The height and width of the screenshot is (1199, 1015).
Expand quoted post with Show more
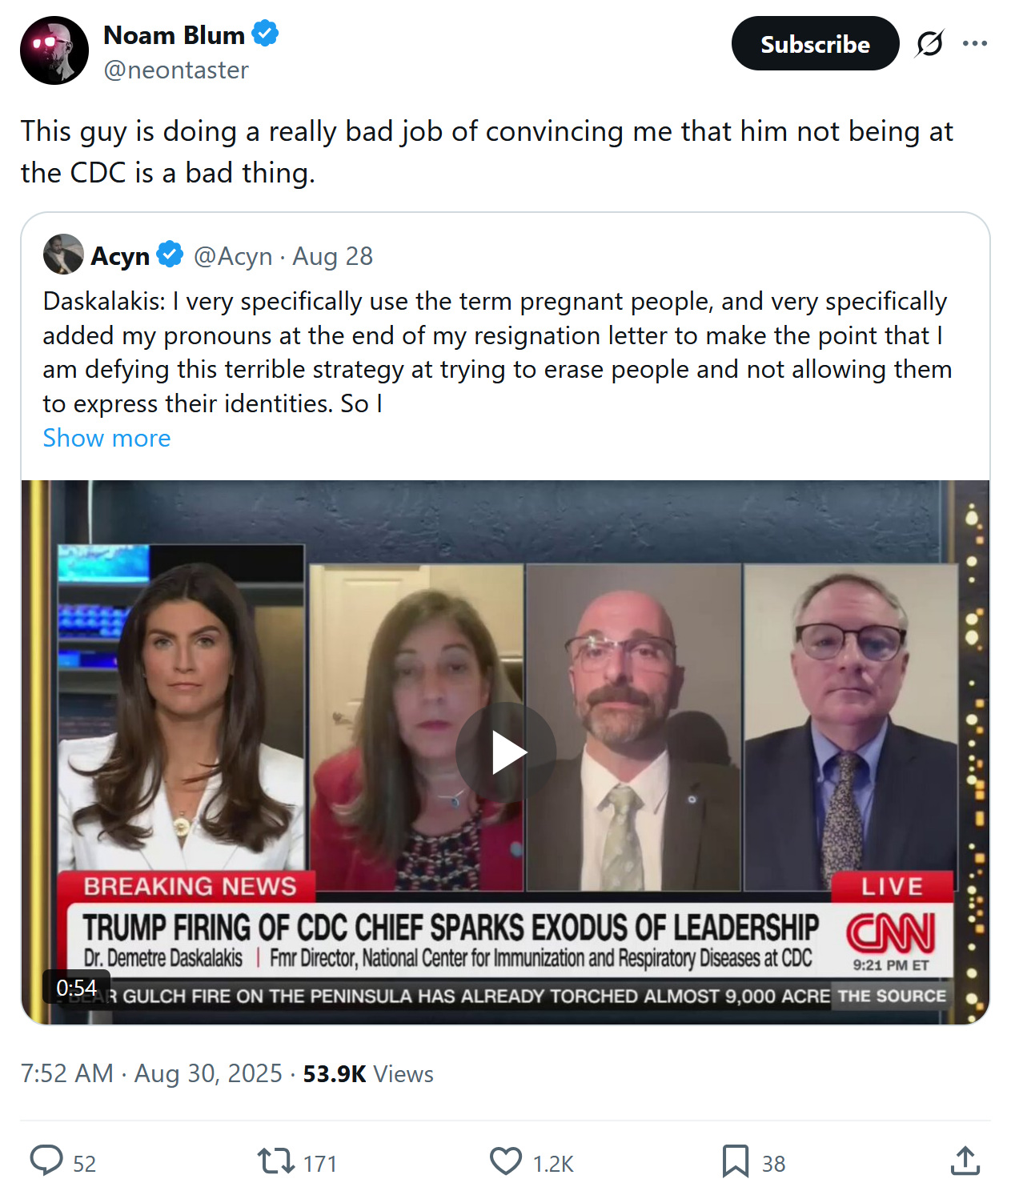[x=106, y=438]
